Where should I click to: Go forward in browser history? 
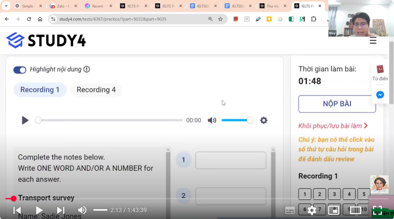[17, 19]
